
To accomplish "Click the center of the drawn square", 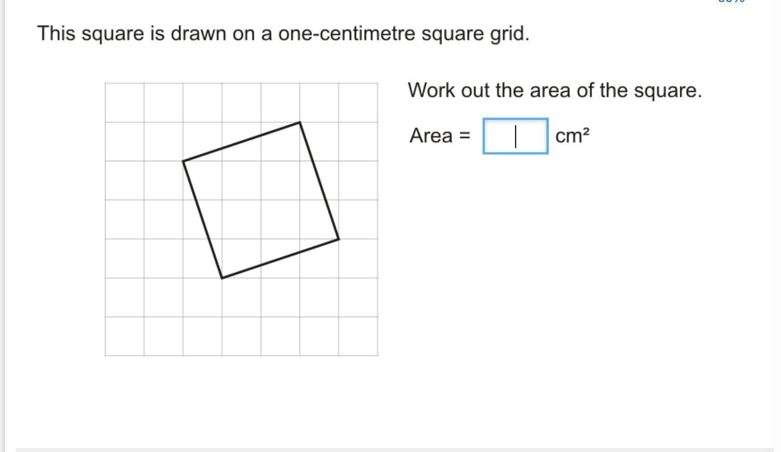I will point(261,200).
